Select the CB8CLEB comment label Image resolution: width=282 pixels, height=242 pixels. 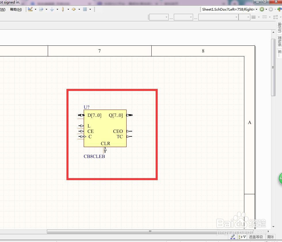pyautogui.click(x=94, y=157)
